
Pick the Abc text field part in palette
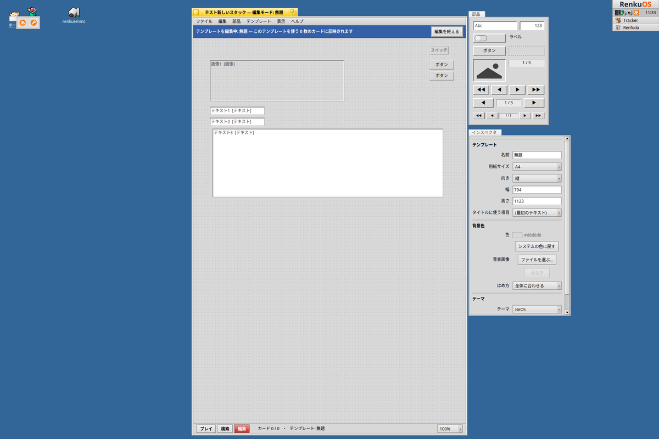coord(495,25)
